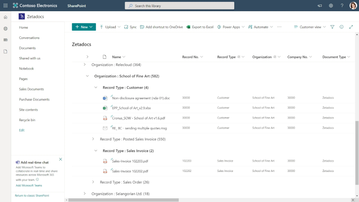The height and width of the screenshot is (202, 359).
Task: Click the PDF icon of Sales-Invoice 102203
Action: tap(105, 161)
